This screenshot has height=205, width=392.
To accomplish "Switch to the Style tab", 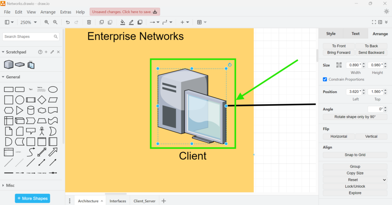I will (331, 34).
